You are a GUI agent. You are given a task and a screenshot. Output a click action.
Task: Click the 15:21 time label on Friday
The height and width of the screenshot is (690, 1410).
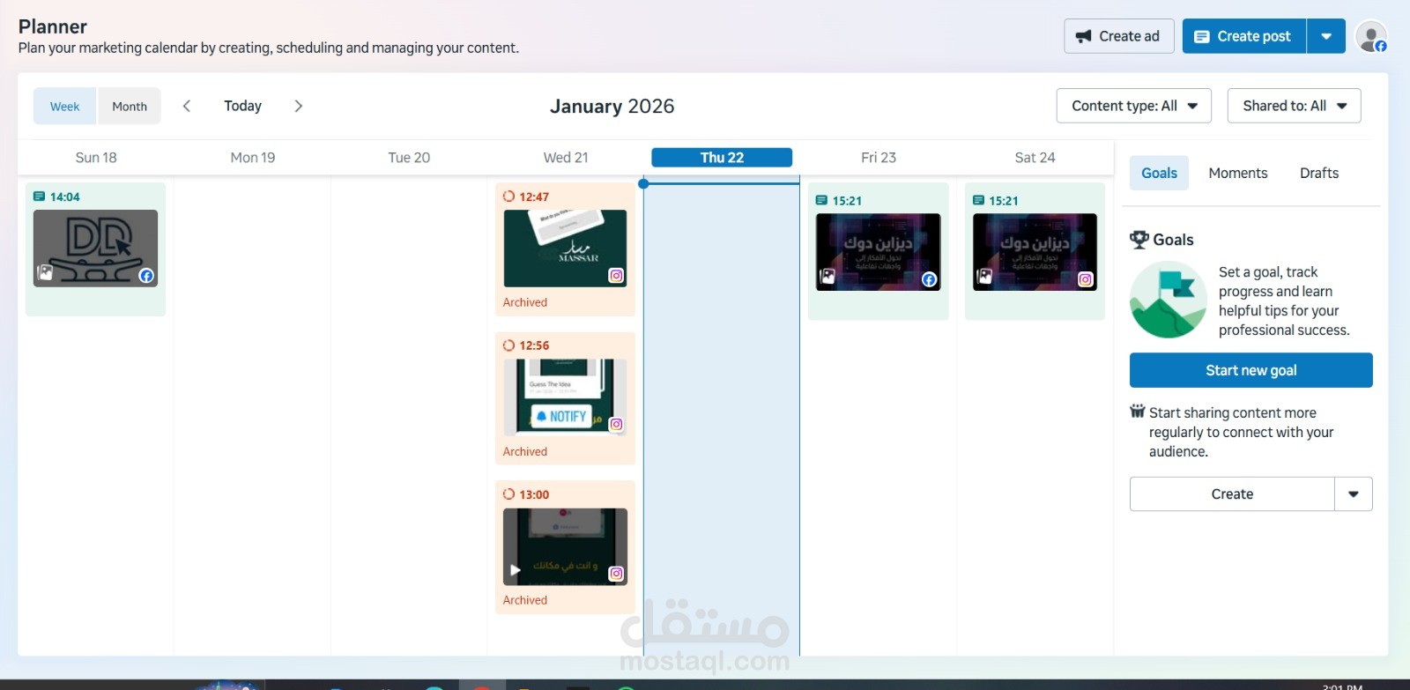(847, 201)
